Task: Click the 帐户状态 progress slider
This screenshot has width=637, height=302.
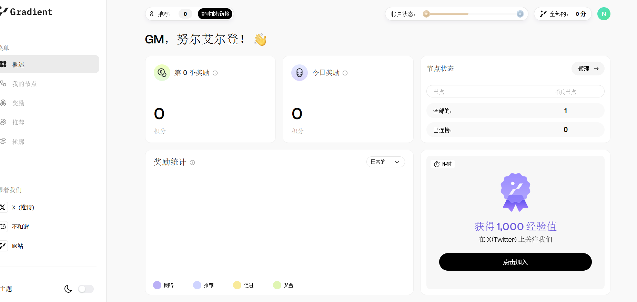Action: click(473, 14)
